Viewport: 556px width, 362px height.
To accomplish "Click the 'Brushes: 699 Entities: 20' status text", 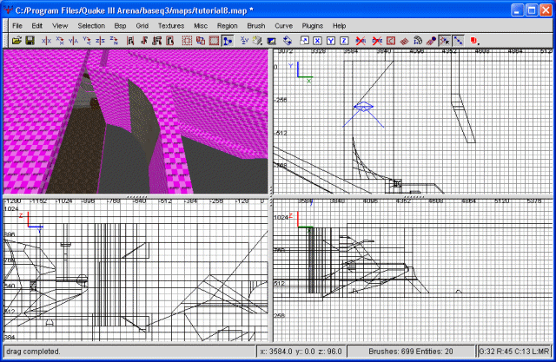I will pos(411,352).
